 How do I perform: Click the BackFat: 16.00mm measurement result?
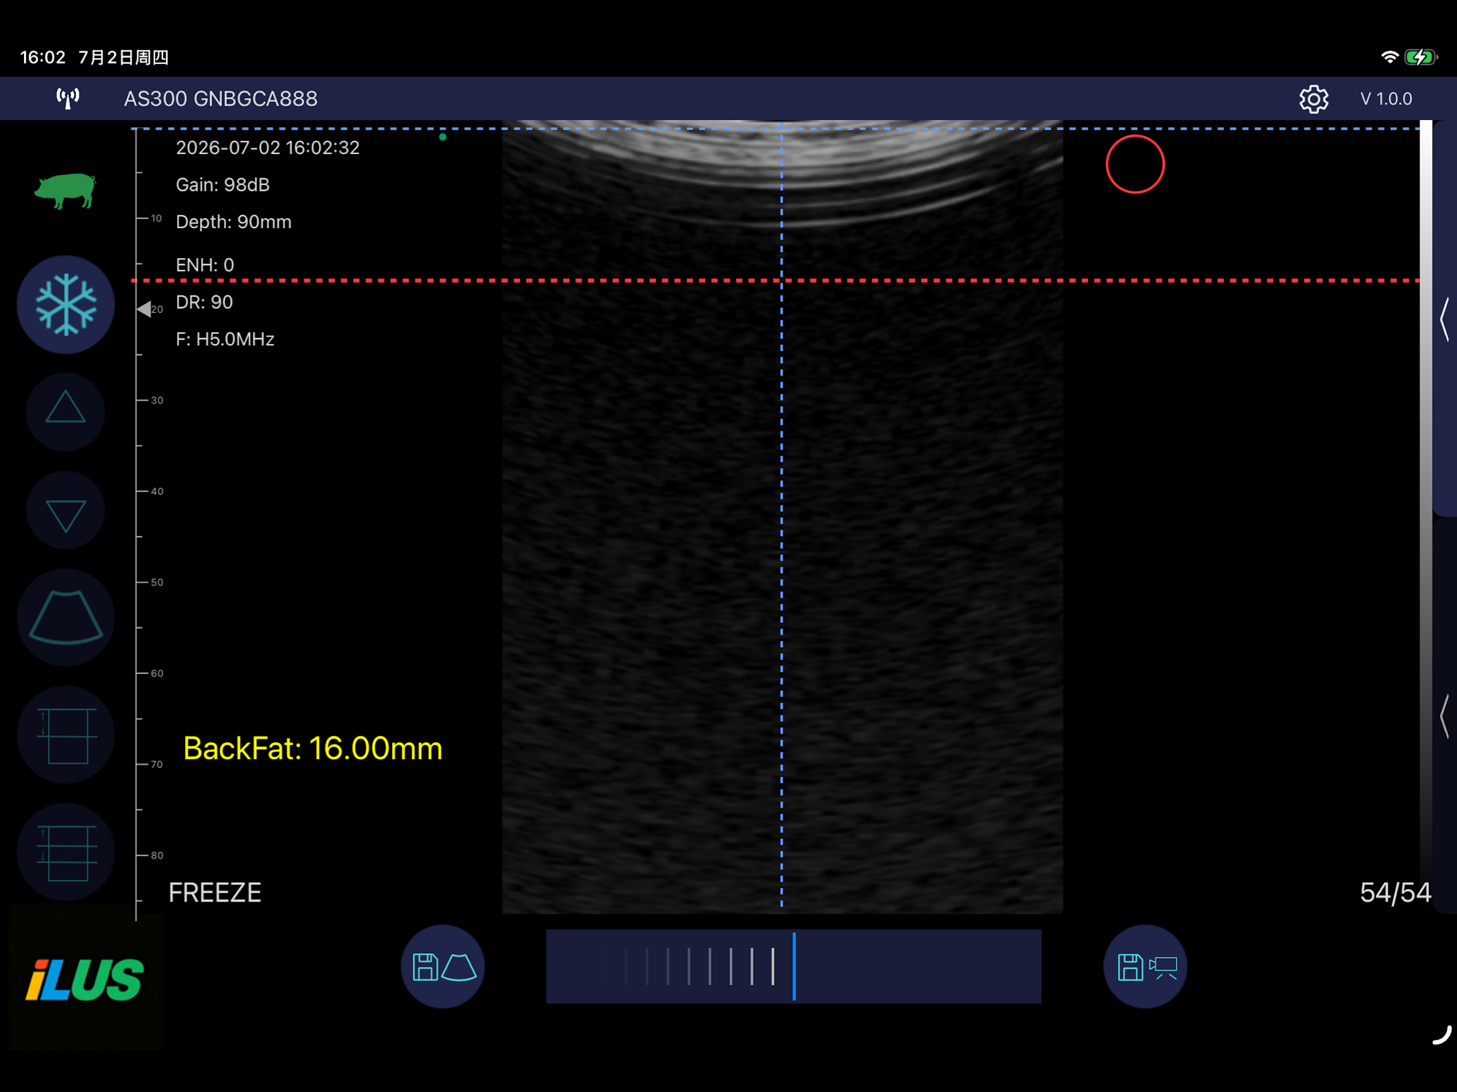[x=313, y=748]
